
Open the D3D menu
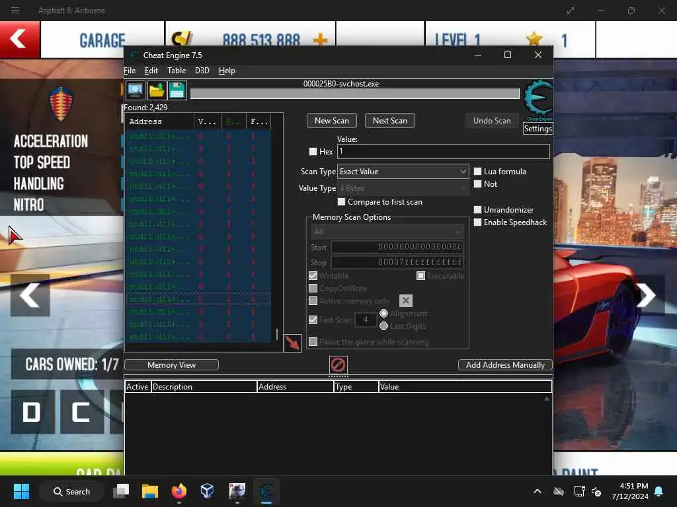[202, 70]
